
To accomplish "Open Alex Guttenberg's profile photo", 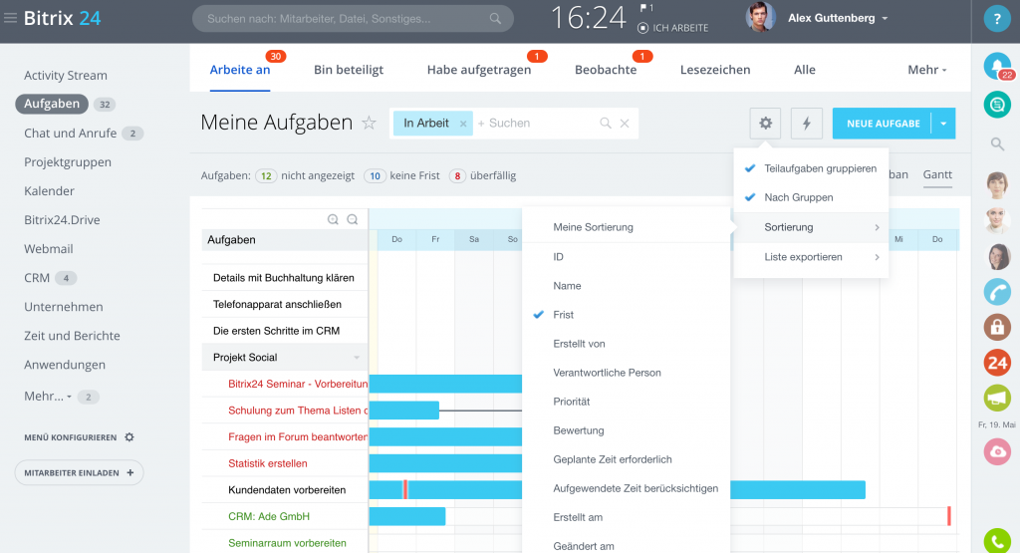I will point(760,18).
